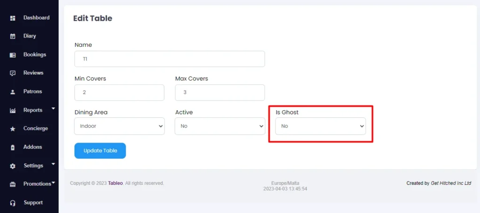The width and height of the screenshot is (480, 213).
Task: Open the Dining Area dropdown
Action: point(120,126)
